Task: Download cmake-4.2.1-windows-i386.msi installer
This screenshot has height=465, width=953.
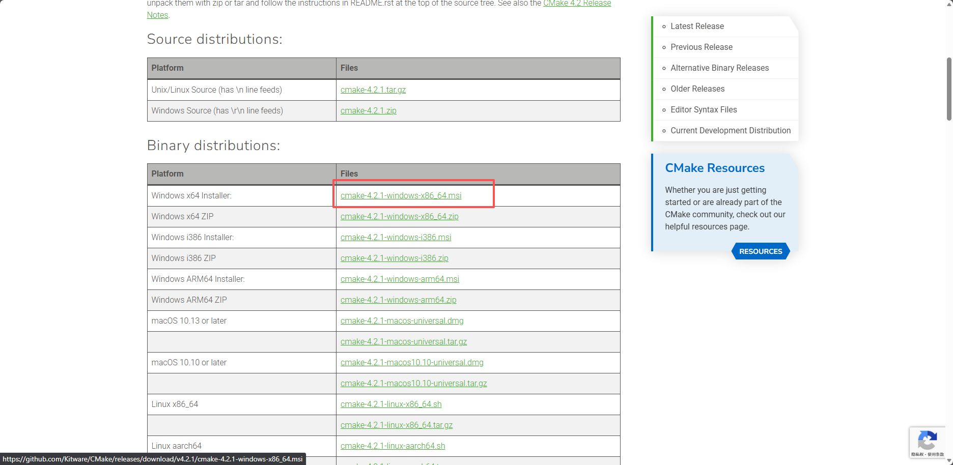Action: point(396,237)
